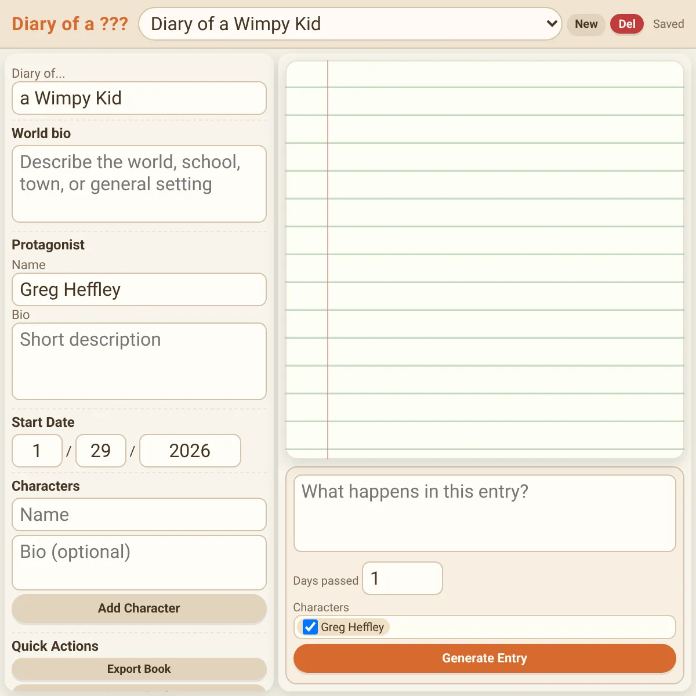
Task: Edit the 'Diary of...' title field
Action: click(x=139, y=98)
